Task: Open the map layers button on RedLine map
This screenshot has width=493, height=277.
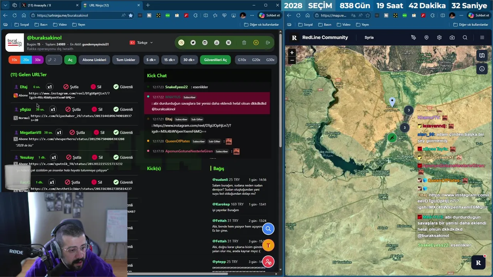Action: pyautogui.click(x=482, y=55)
